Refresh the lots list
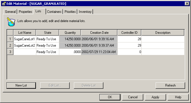This screenshot has height=103, width=191. tap(170, 85)
